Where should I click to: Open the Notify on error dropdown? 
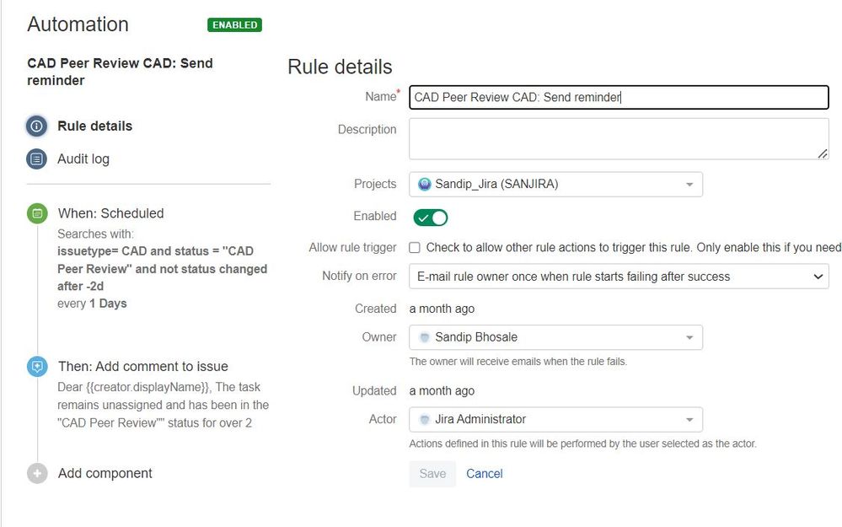click(619, 277)
